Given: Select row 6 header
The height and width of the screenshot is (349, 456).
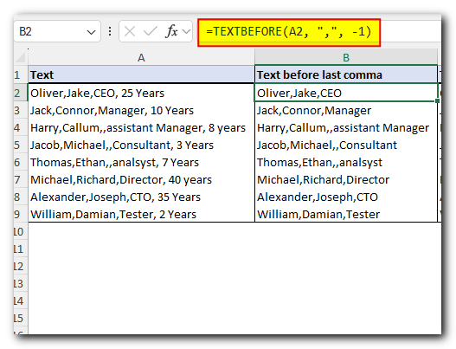Looking at the screenshot, I should (x=21, y=162).
